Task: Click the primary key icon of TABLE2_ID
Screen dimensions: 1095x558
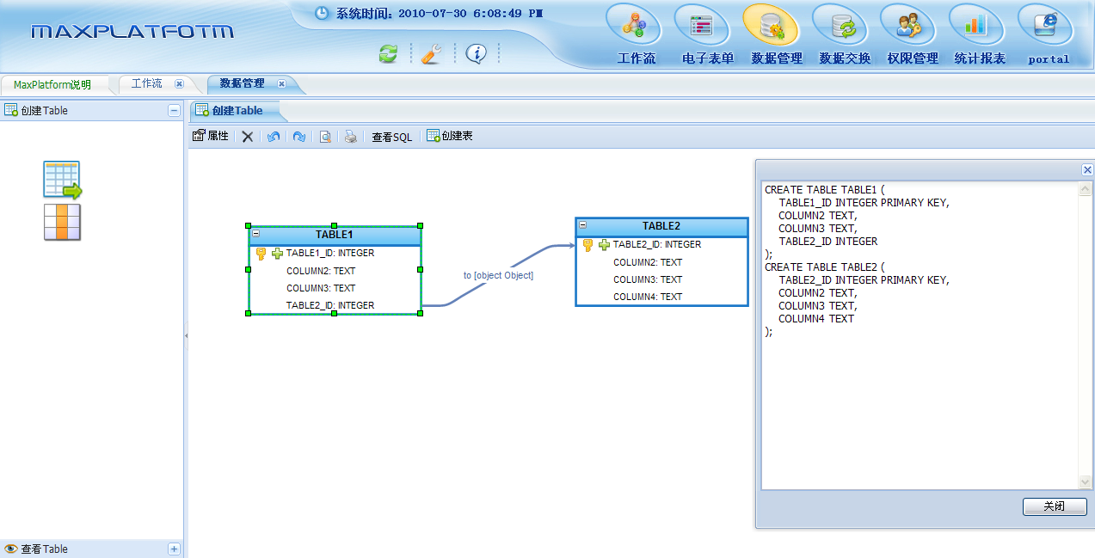Action: click(588, 245)
